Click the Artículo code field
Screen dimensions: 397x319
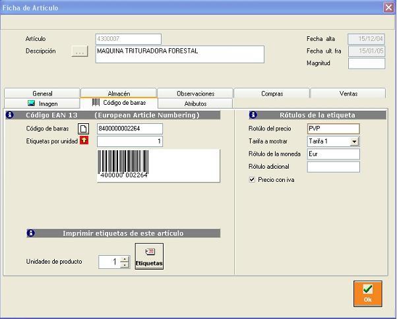click(129, 39)
